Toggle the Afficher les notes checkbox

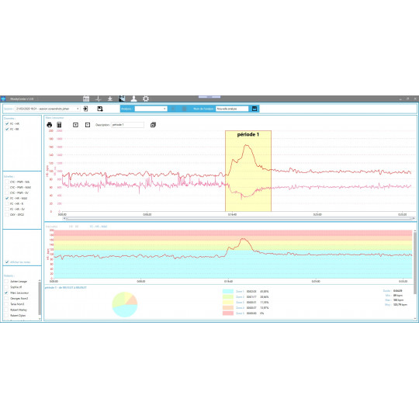pyautogui.click(x=7, y=262)
